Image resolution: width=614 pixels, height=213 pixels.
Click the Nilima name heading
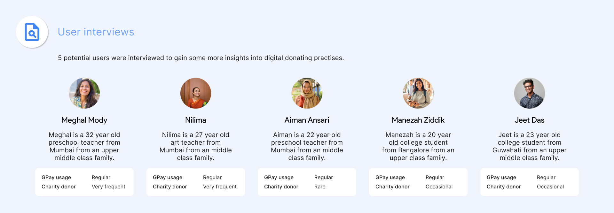(x=196, y=120)
